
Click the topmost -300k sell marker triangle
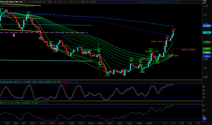pyautogui.click(x=173, y=32)
